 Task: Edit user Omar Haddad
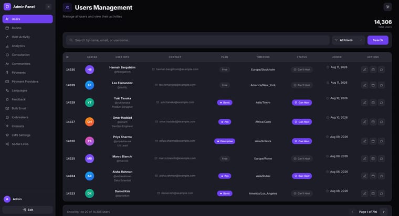365,122
